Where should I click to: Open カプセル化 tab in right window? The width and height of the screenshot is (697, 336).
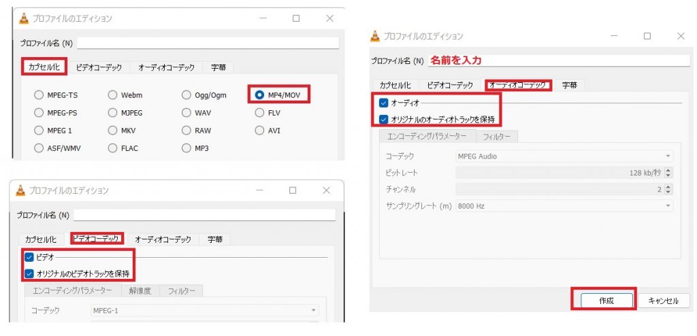tap(395, 85)
